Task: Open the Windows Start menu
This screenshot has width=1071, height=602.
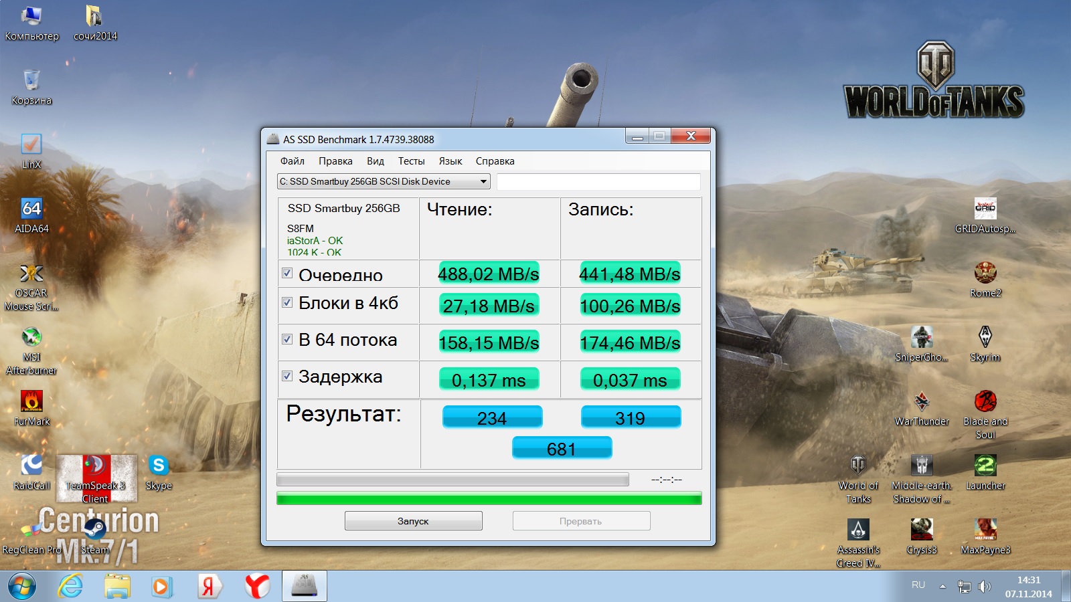Action: click(21, 587)
